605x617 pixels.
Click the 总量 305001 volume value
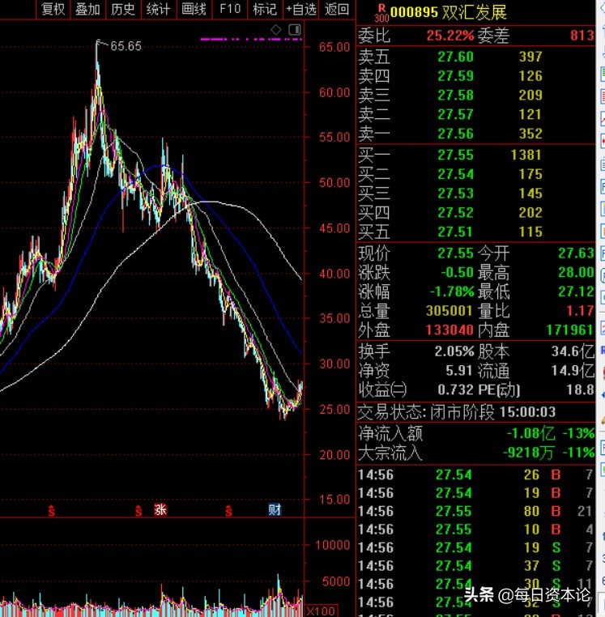pyautogui.click(x=449, y=311)
